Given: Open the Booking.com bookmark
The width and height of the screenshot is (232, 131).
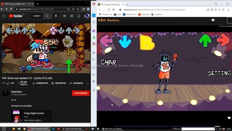Looking at the screenshot, I should click(130, 15).
